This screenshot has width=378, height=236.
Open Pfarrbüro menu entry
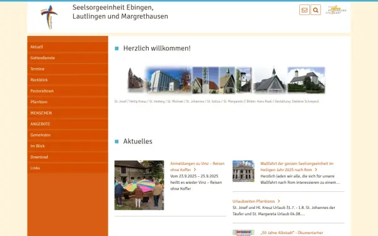68,102
